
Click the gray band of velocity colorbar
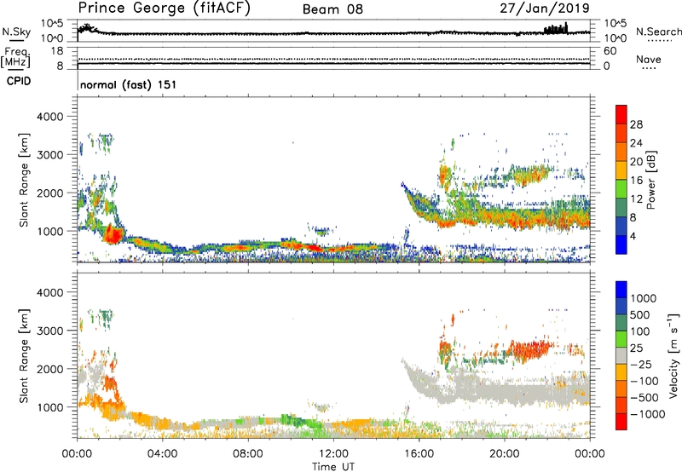tap(621, 355)
